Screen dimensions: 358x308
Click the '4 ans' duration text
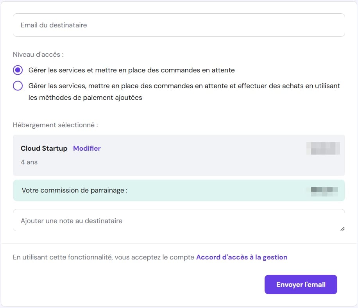(29, 162)
